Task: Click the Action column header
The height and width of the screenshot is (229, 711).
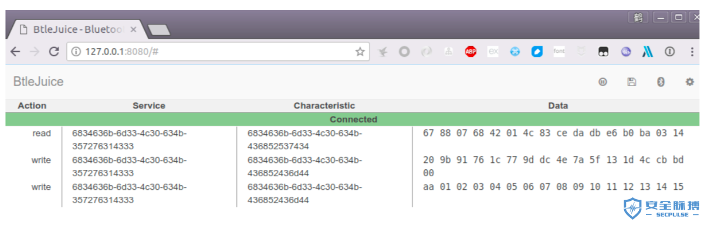Action: (x=32, y=106)
